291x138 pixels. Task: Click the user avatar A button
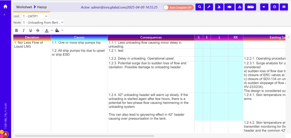pyautogui.click(x=6, y=134)
